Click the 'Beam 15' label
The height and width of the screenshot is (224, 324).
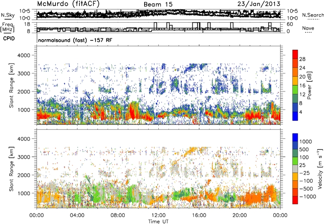point(158,4)
